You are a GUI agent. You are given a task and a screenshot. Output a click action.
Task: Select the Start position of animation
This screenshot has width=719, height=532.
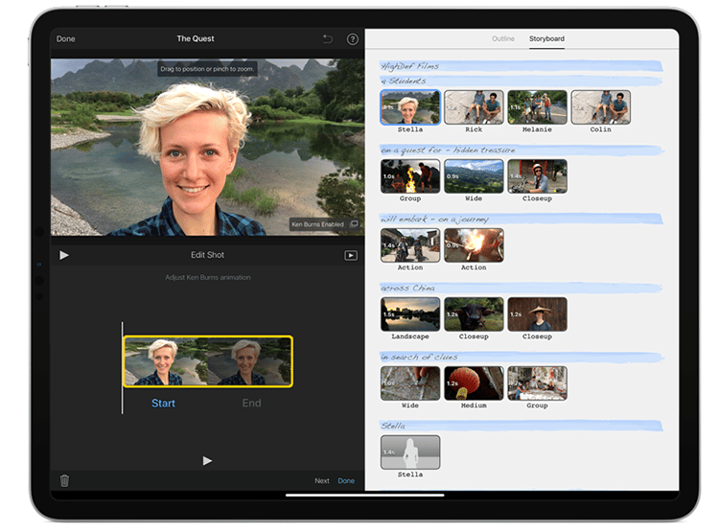click(163, 403)
